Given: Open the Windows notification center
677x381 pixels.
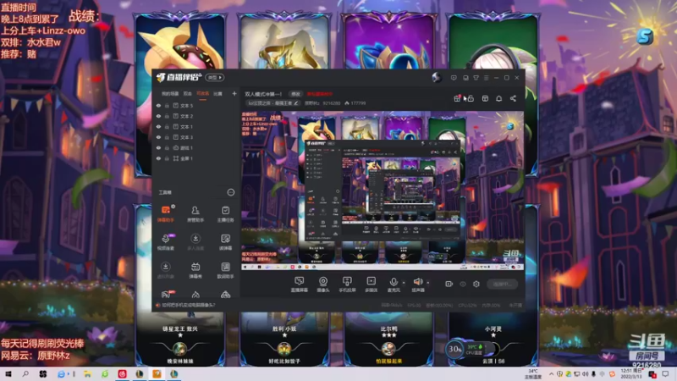Looking at the screenshot, I should 665,374.
